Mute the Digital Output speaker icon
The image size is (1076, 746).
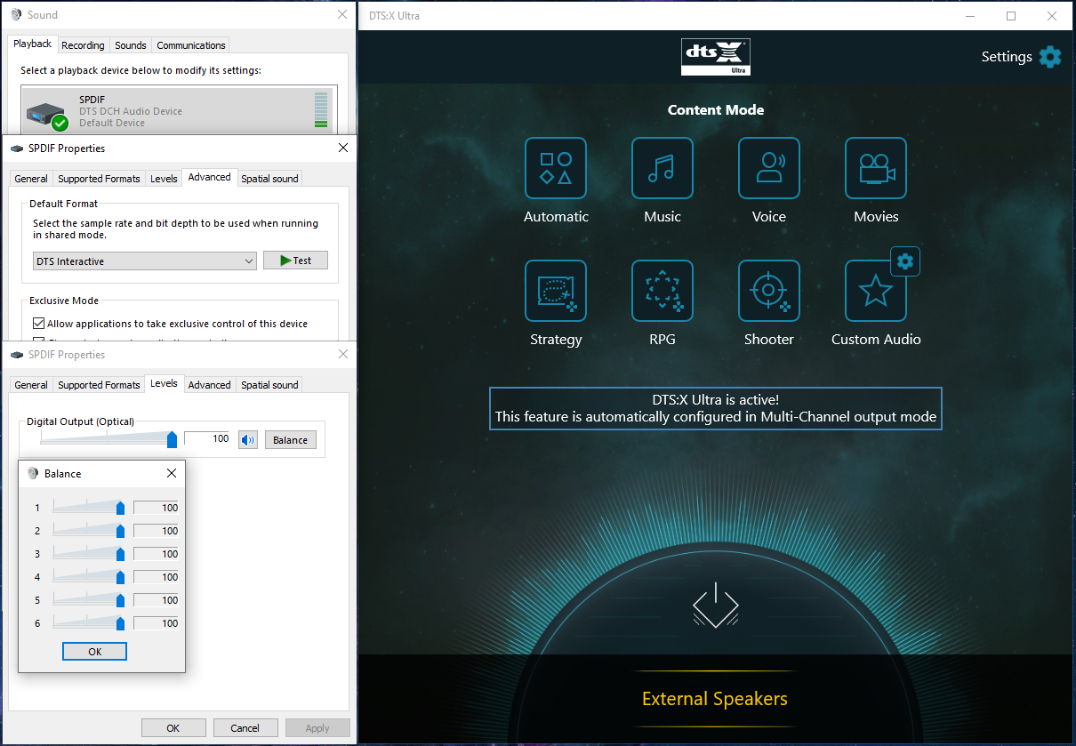point(248,439)
